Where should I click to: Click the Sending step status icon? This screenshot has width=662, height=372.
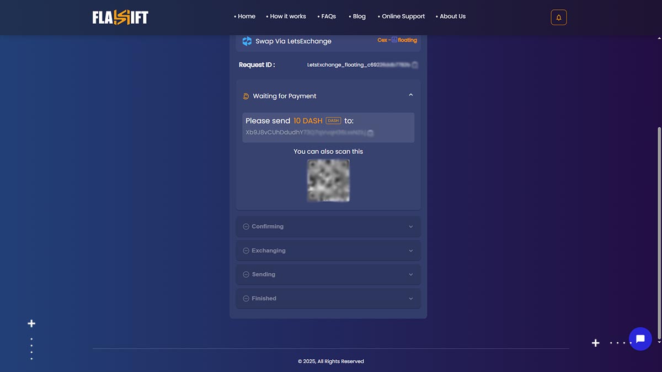pos(245,274)
